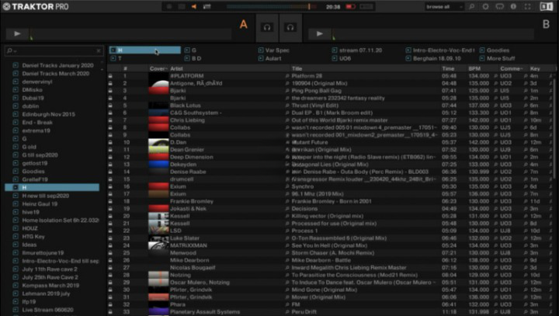
Task: Click the red battery indicator in header
Action: [x=351, y=6]
